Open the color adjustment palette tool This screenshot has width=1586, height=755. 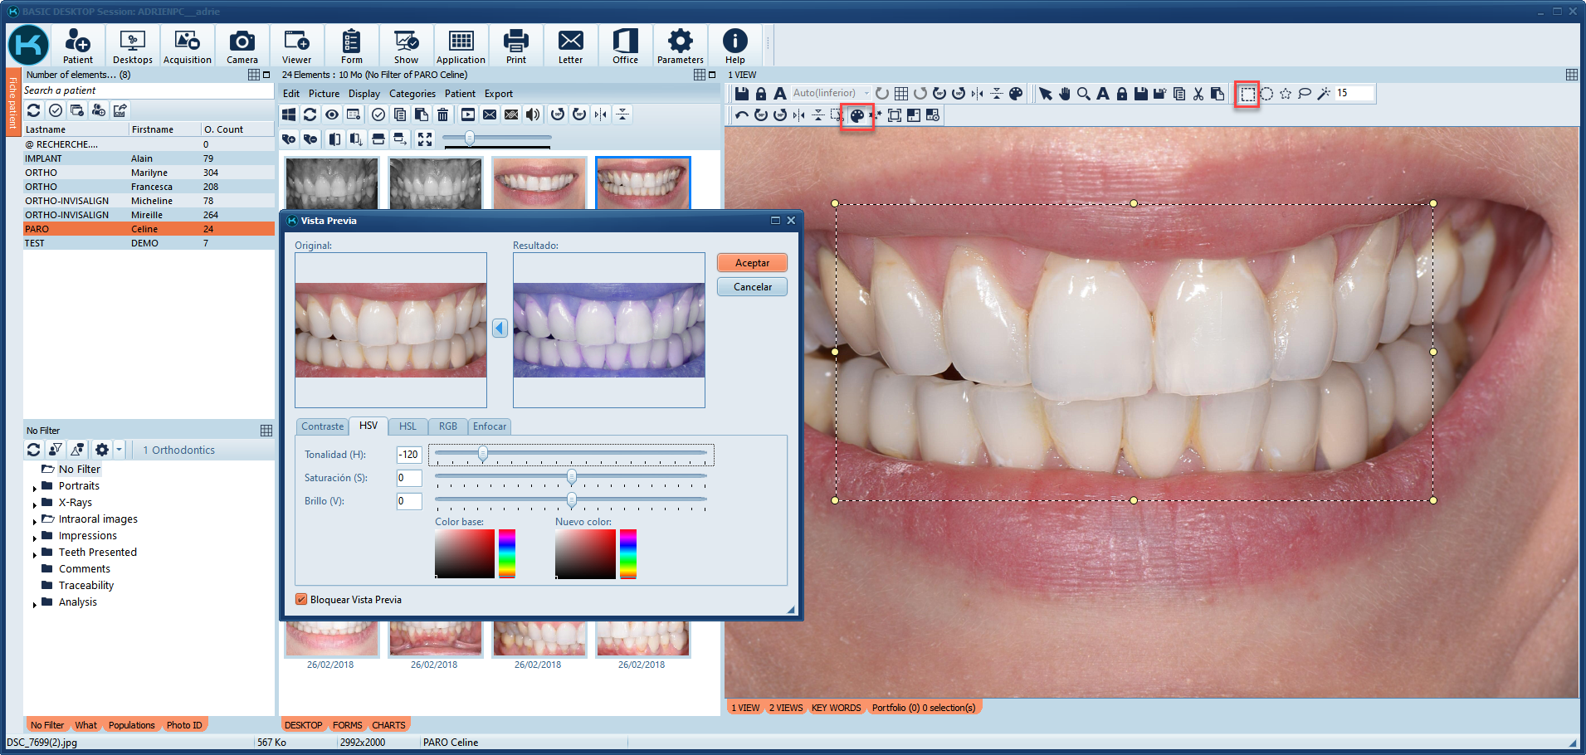pyautogui.click(x=857, y=115)
